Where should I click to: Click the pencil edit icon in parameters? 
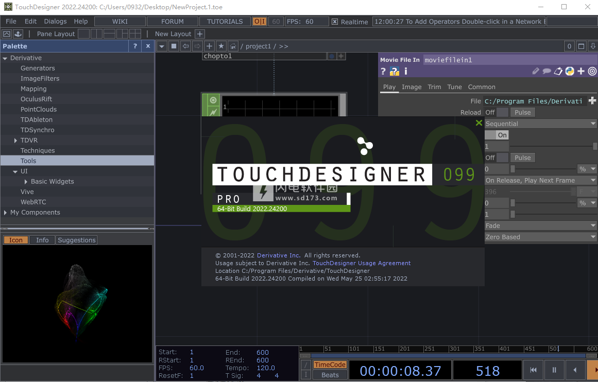(x=536, y=71)
